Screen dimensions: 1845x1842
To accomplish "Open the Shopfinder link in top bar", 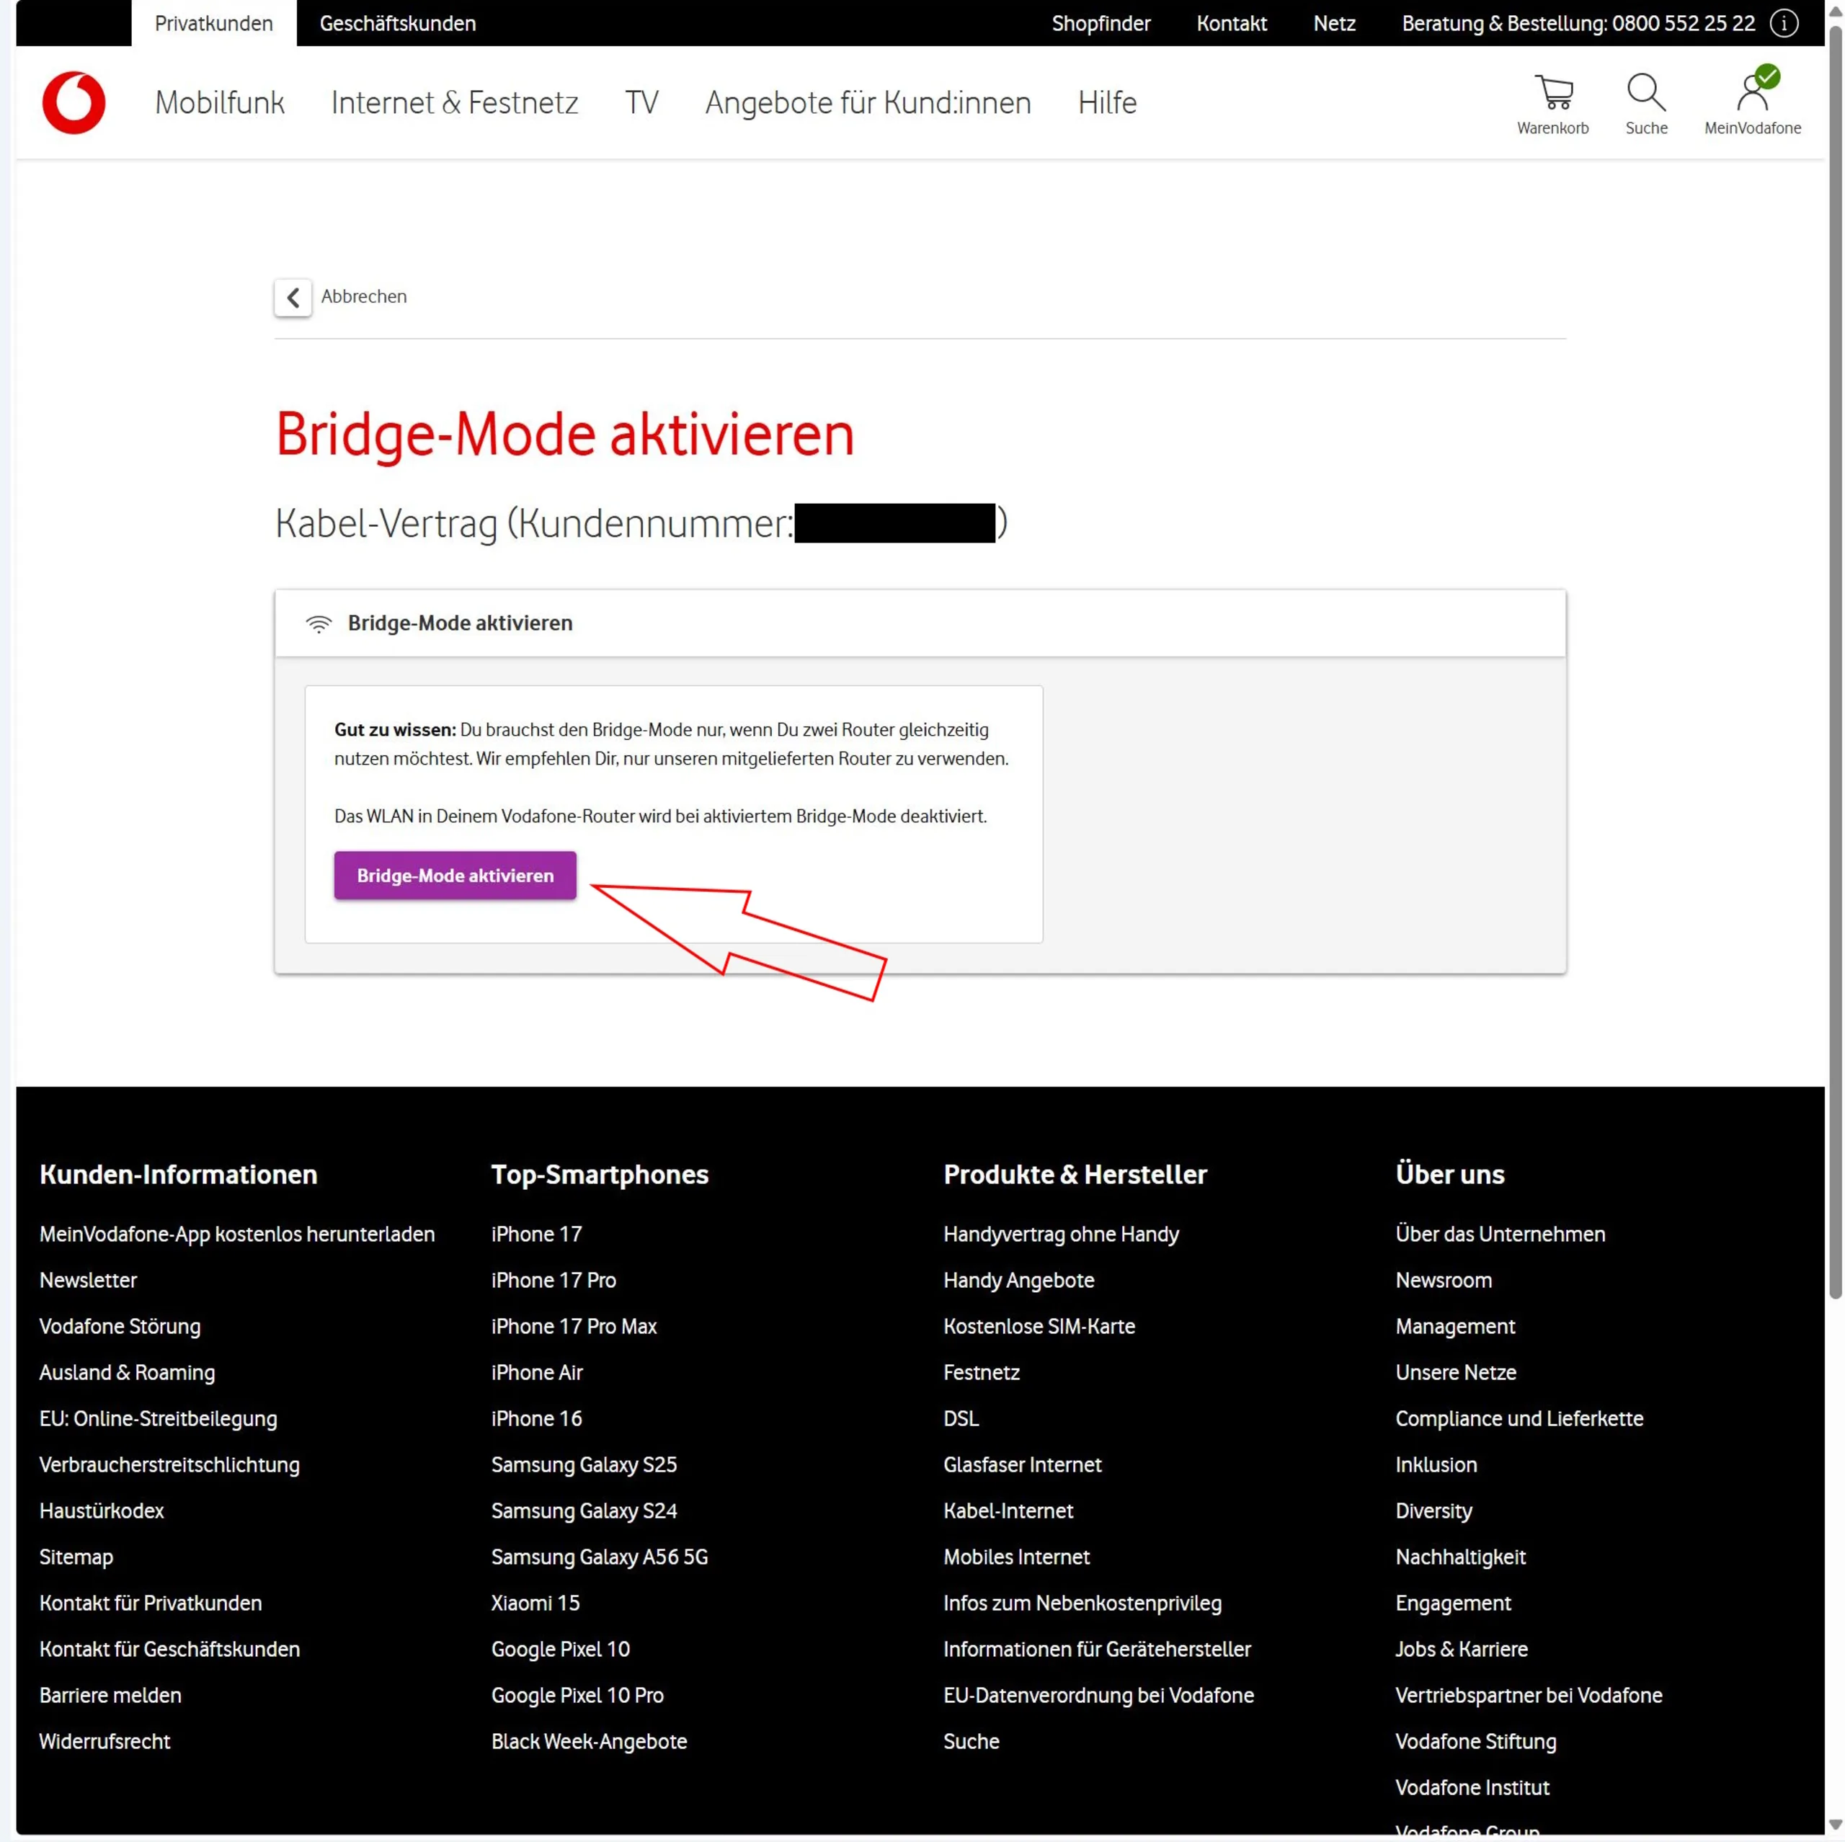I will pos(1101,23).
